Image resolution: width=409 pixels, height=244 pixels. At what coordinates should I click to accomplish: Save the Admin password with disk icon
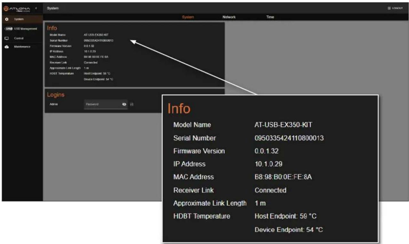click(132, 104)
